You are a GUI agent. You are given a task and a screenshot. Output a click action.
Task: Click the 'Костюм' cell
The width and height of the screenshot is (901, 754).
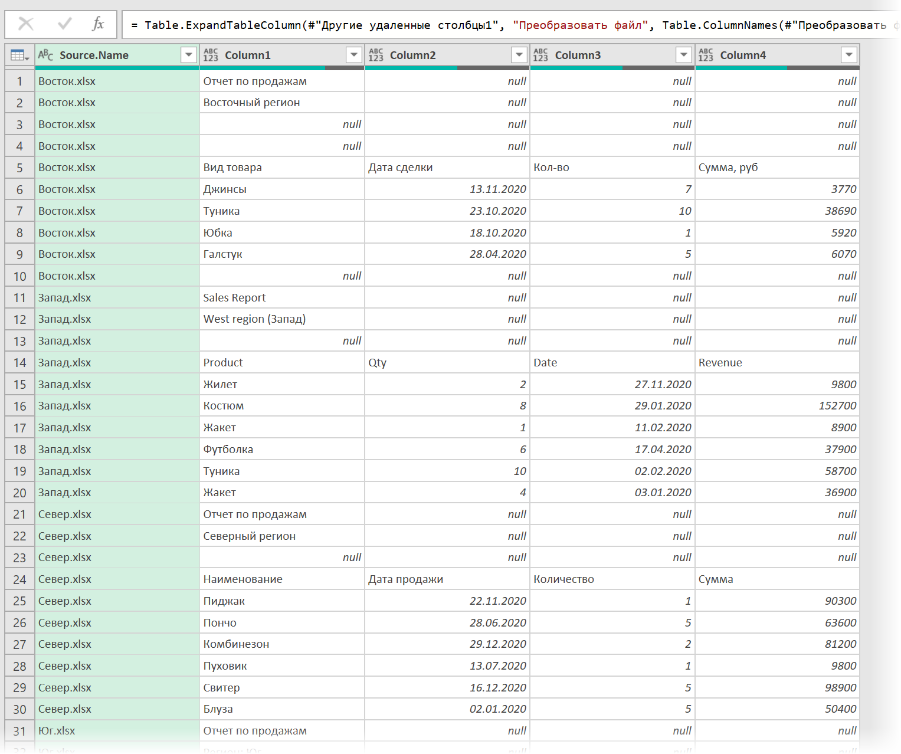tap(282, 406)
